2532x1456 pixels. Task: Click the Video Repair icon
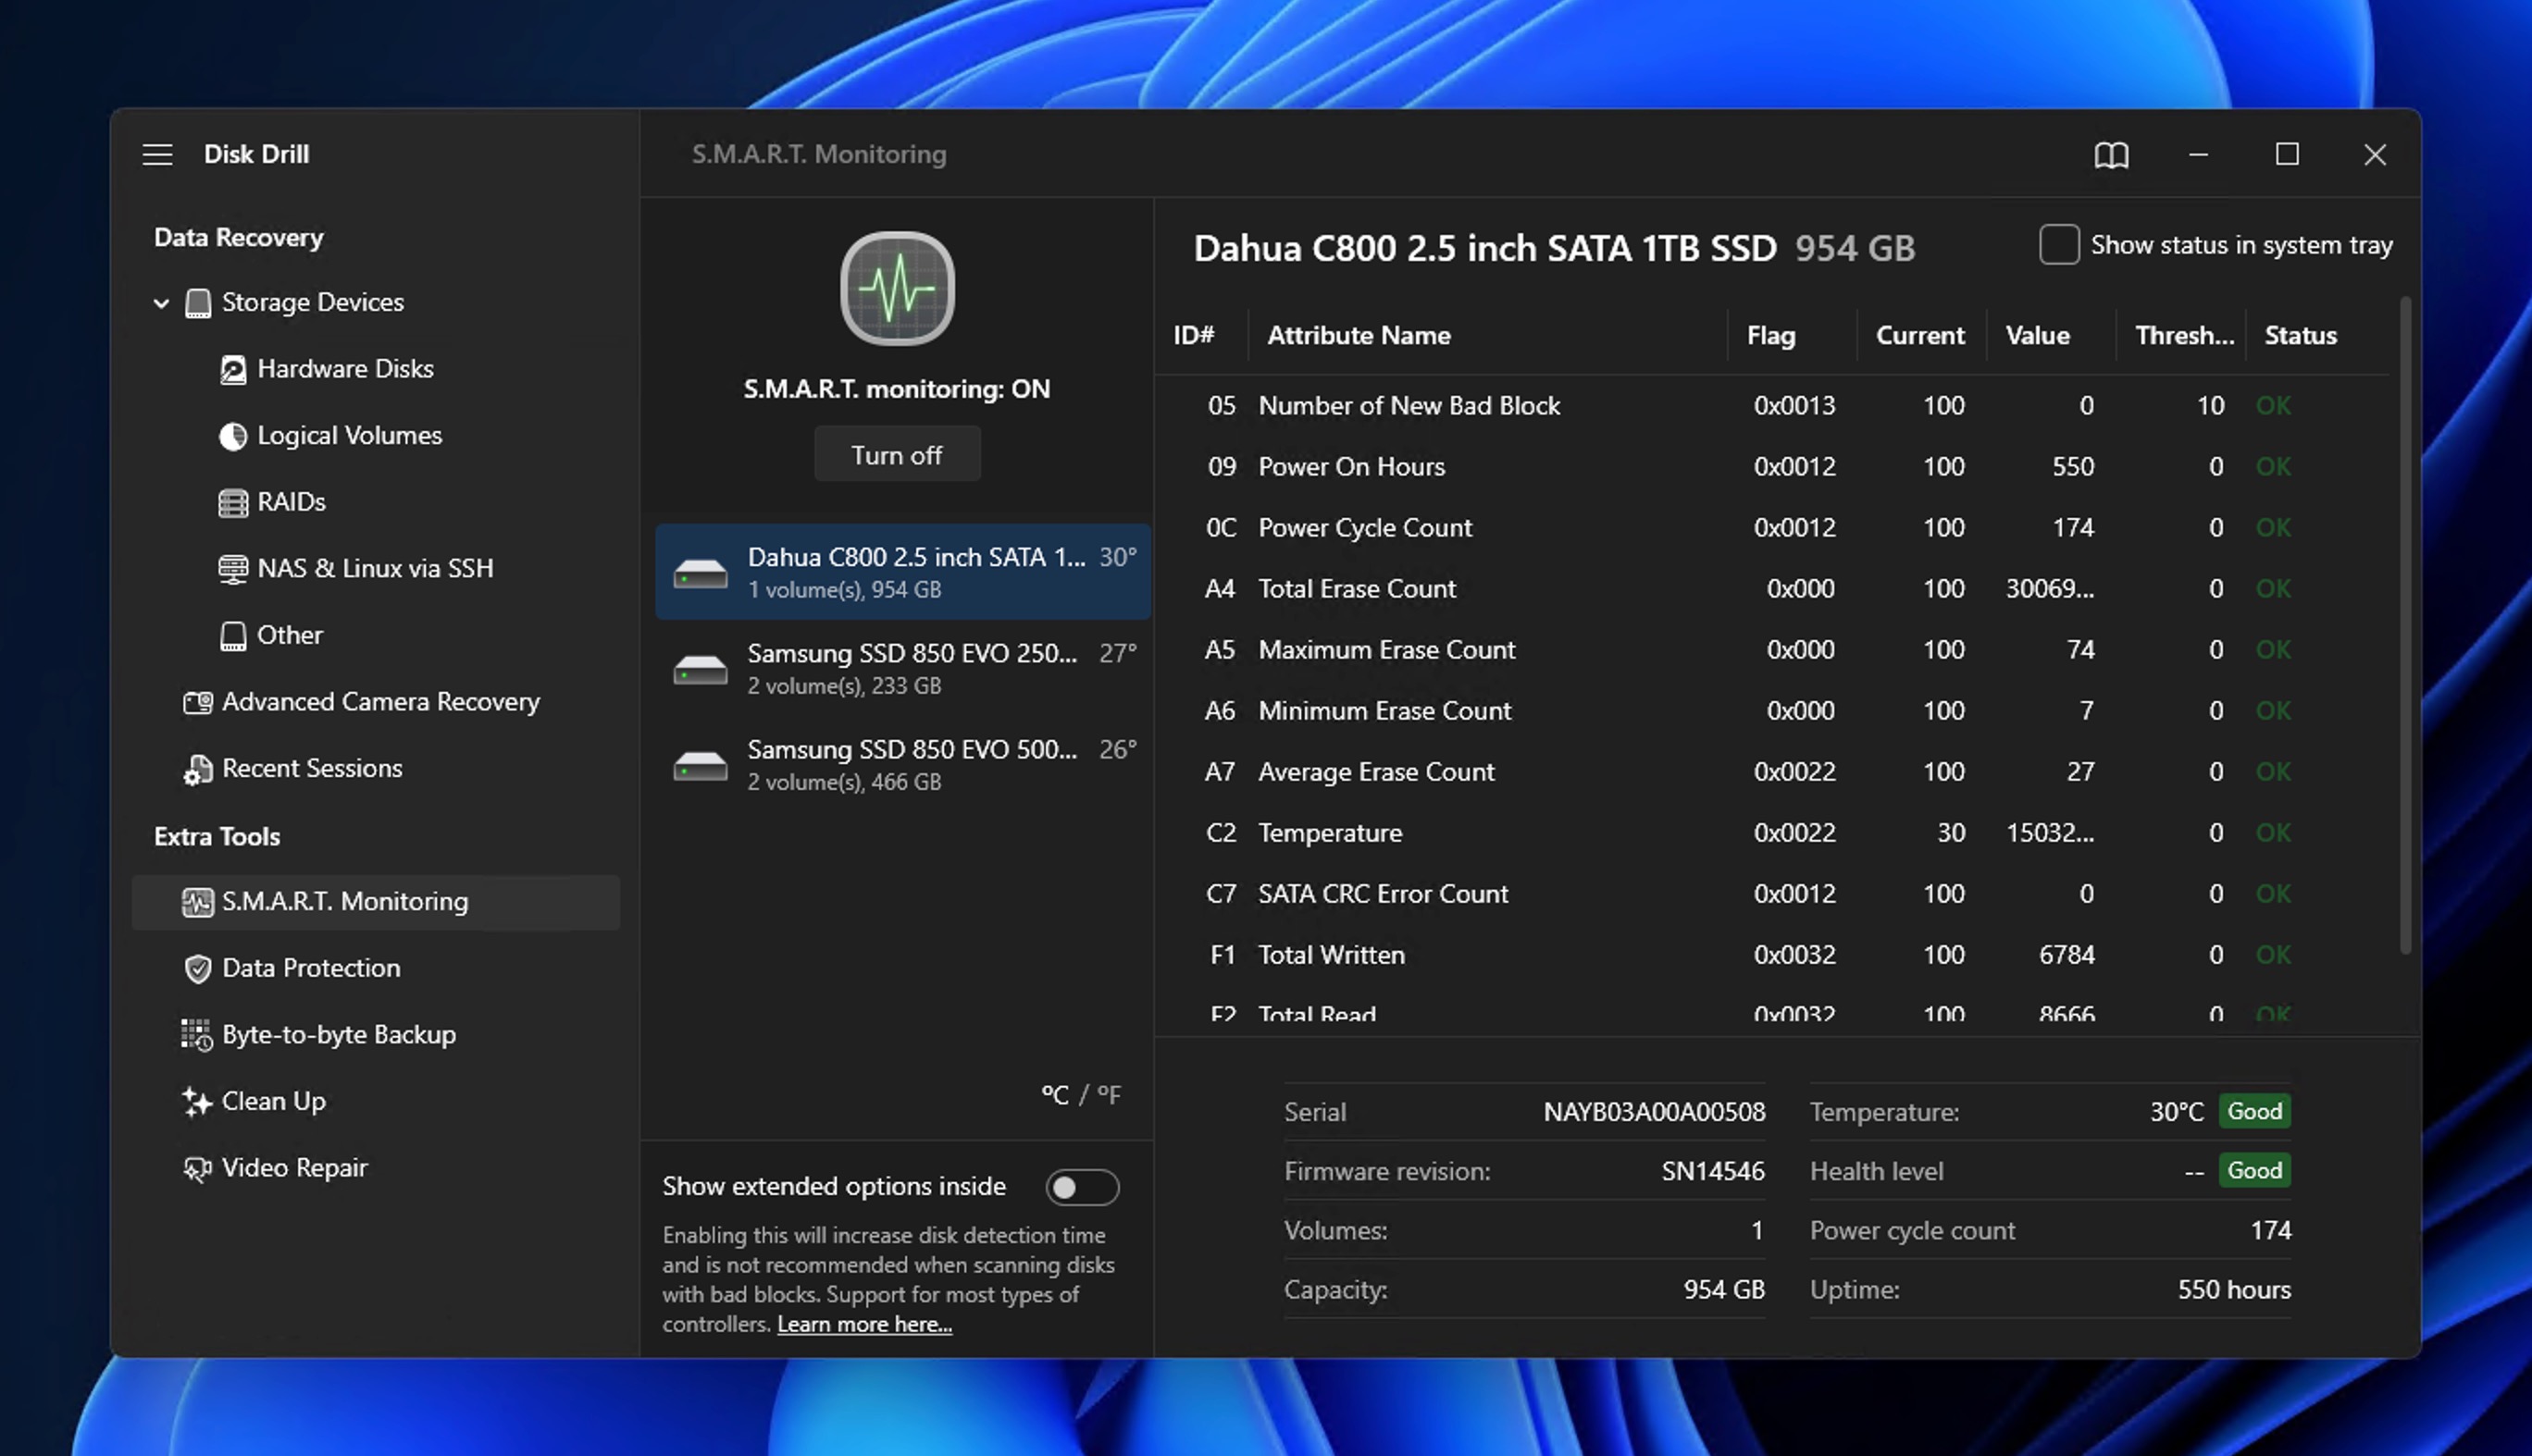click(x=197, y=1168)
